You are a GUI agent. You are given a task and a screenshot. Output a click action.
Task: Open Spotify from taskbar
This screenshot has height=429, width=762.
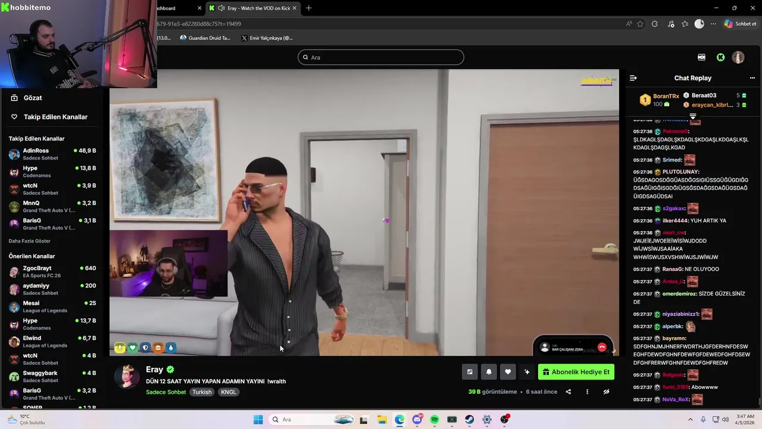coord(435,419)
